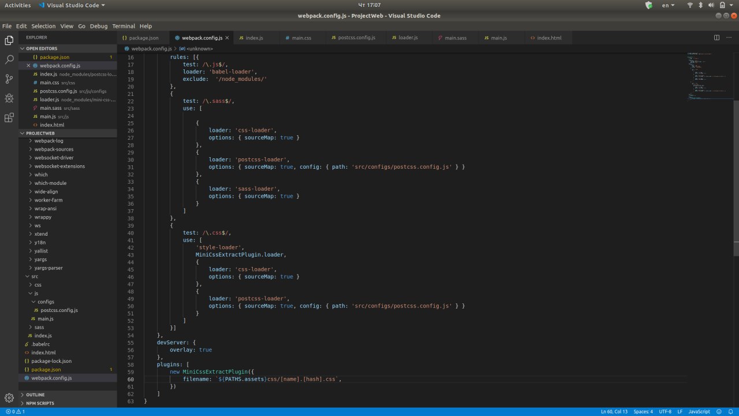Open the Debug view icon

pyautogui.click(x=9, y=98)
